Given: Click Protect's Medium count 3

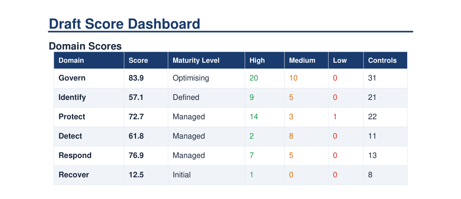Looking at the screenshot, I should pos(291,117).
